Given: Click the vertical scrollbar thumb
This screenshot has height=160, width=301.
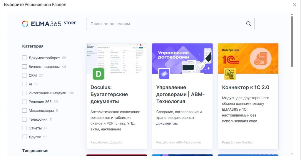Looking at the screenshot, I should click(292, 41).
